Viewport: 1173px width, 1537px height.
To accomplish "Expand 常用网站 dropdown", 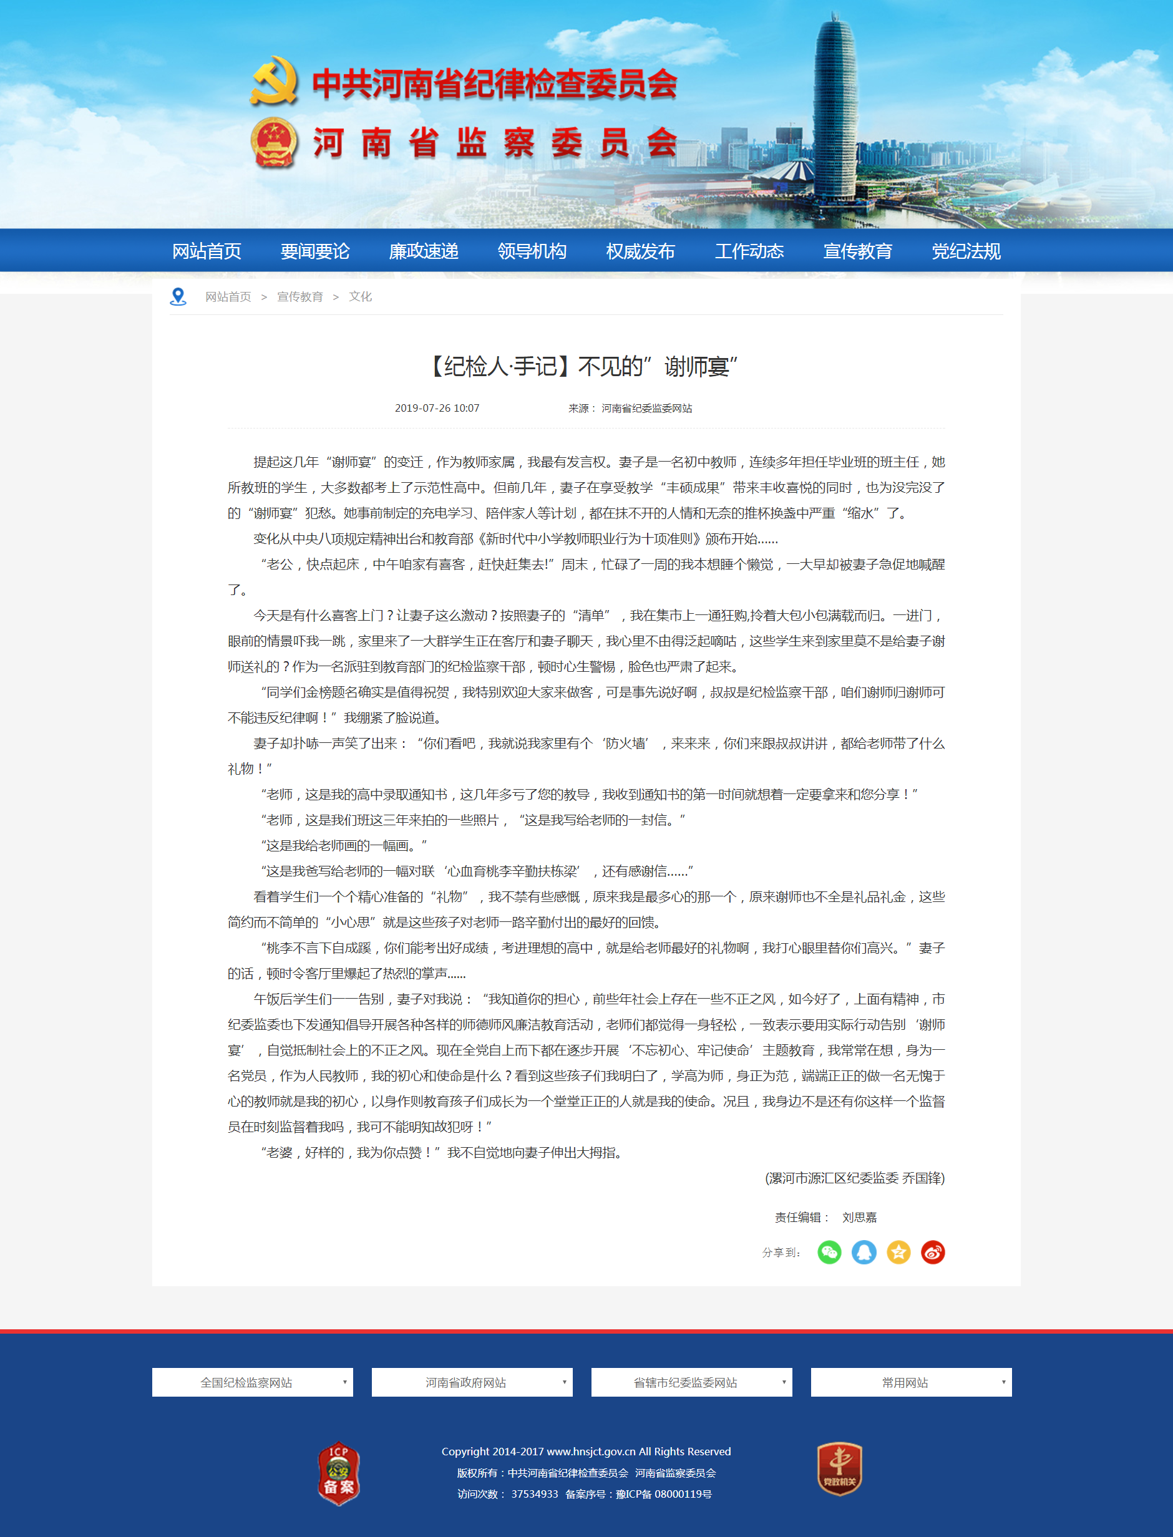I will [911, 1382].
